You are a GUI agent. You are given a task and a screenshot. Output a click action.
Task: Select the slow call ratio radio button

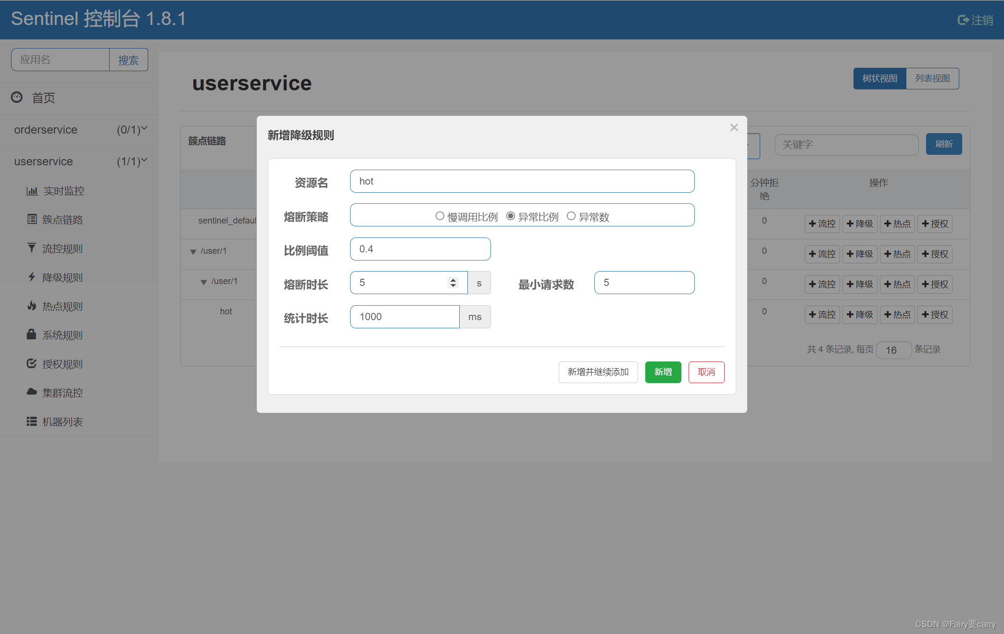[x=439, y=216]
